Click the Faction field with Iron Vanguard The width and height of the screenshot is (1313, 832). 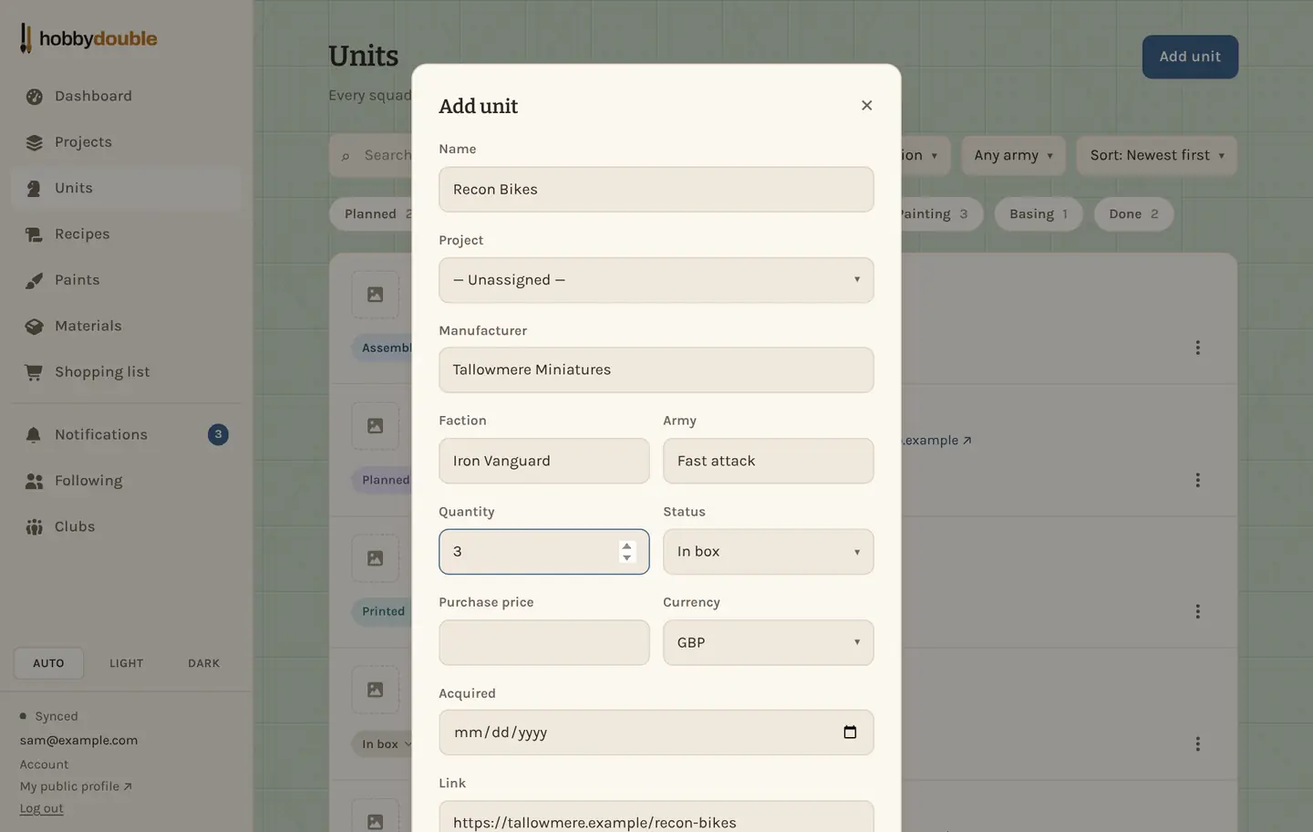(544, 461)
